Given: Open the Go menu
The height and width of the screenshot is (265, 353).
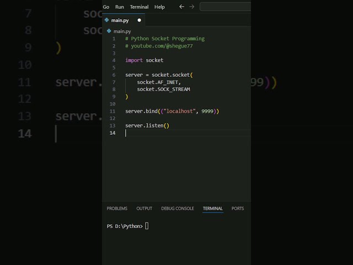Looking at the screenshot, I should pos(106,7).
